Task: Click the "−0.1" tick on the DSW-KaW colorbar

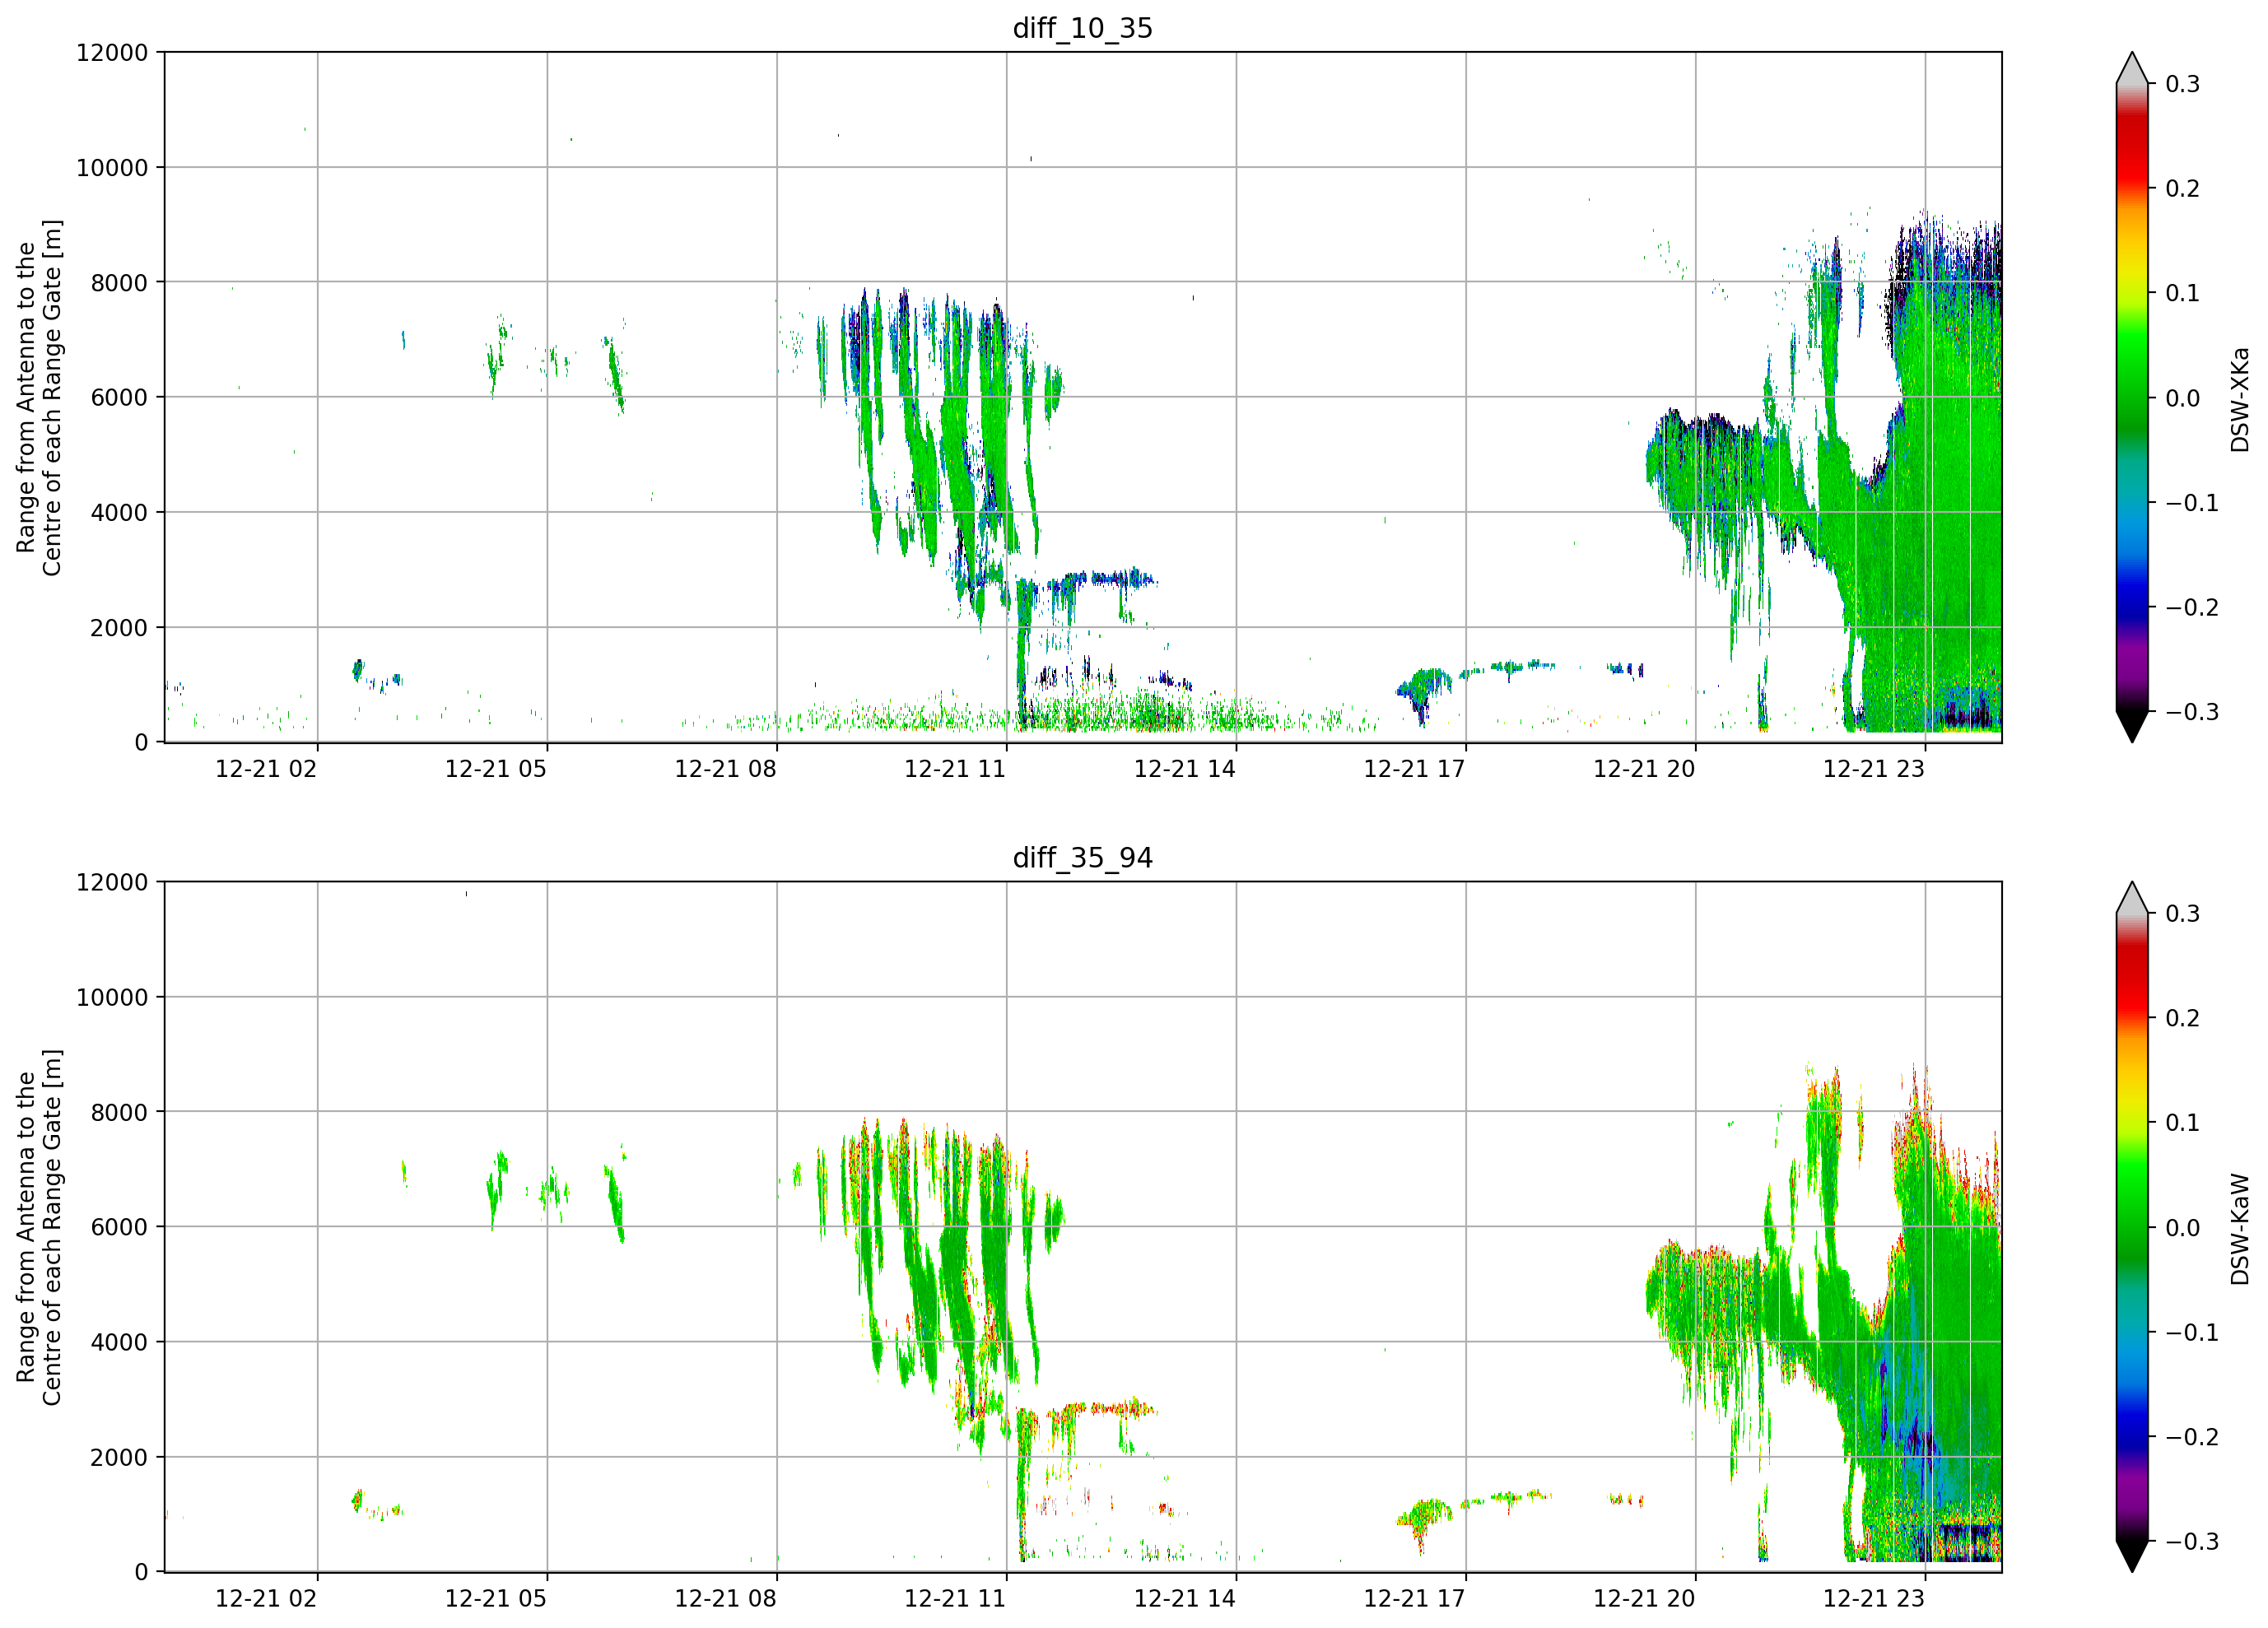Action: coord(2192,1332)
